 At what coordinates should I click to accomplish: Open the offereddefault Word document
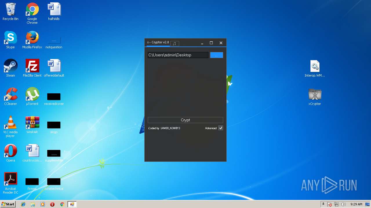[54, 68]
